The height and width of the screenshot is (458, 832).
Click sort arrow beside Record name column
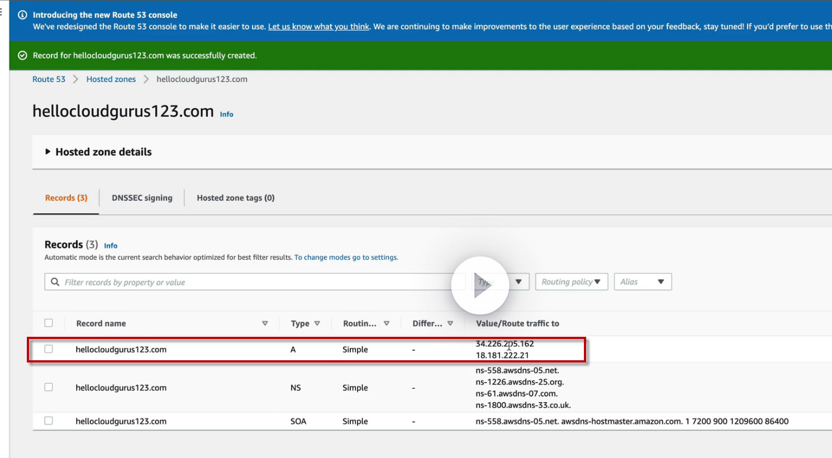[x=265, y=323]
